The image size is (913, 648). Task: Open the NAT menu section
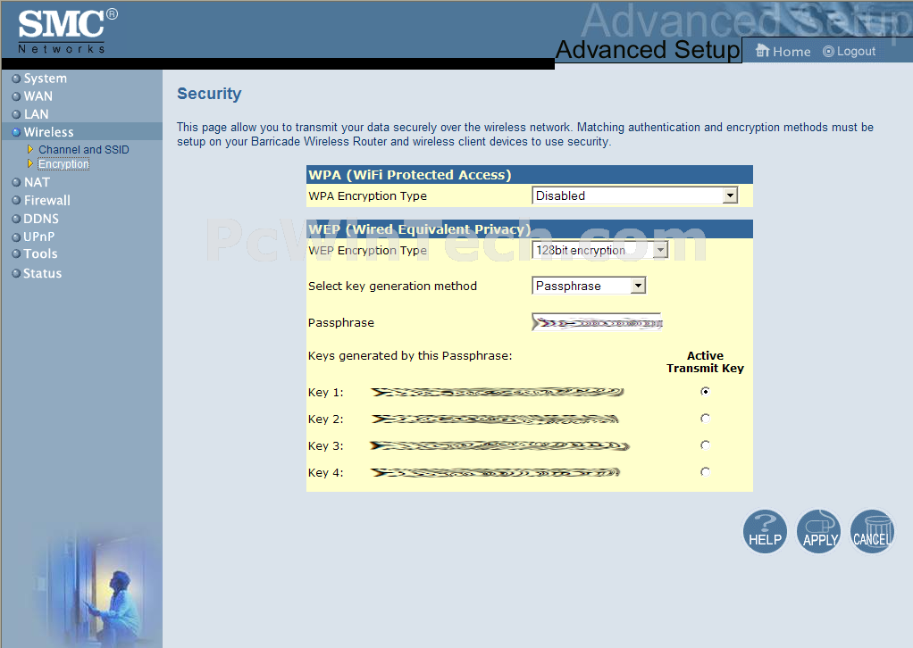click(x=37, y=182)
